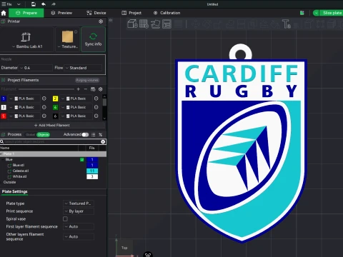Click the Slice plate button
This screenshot has height=257, width=343.
(x=332, y=13)
